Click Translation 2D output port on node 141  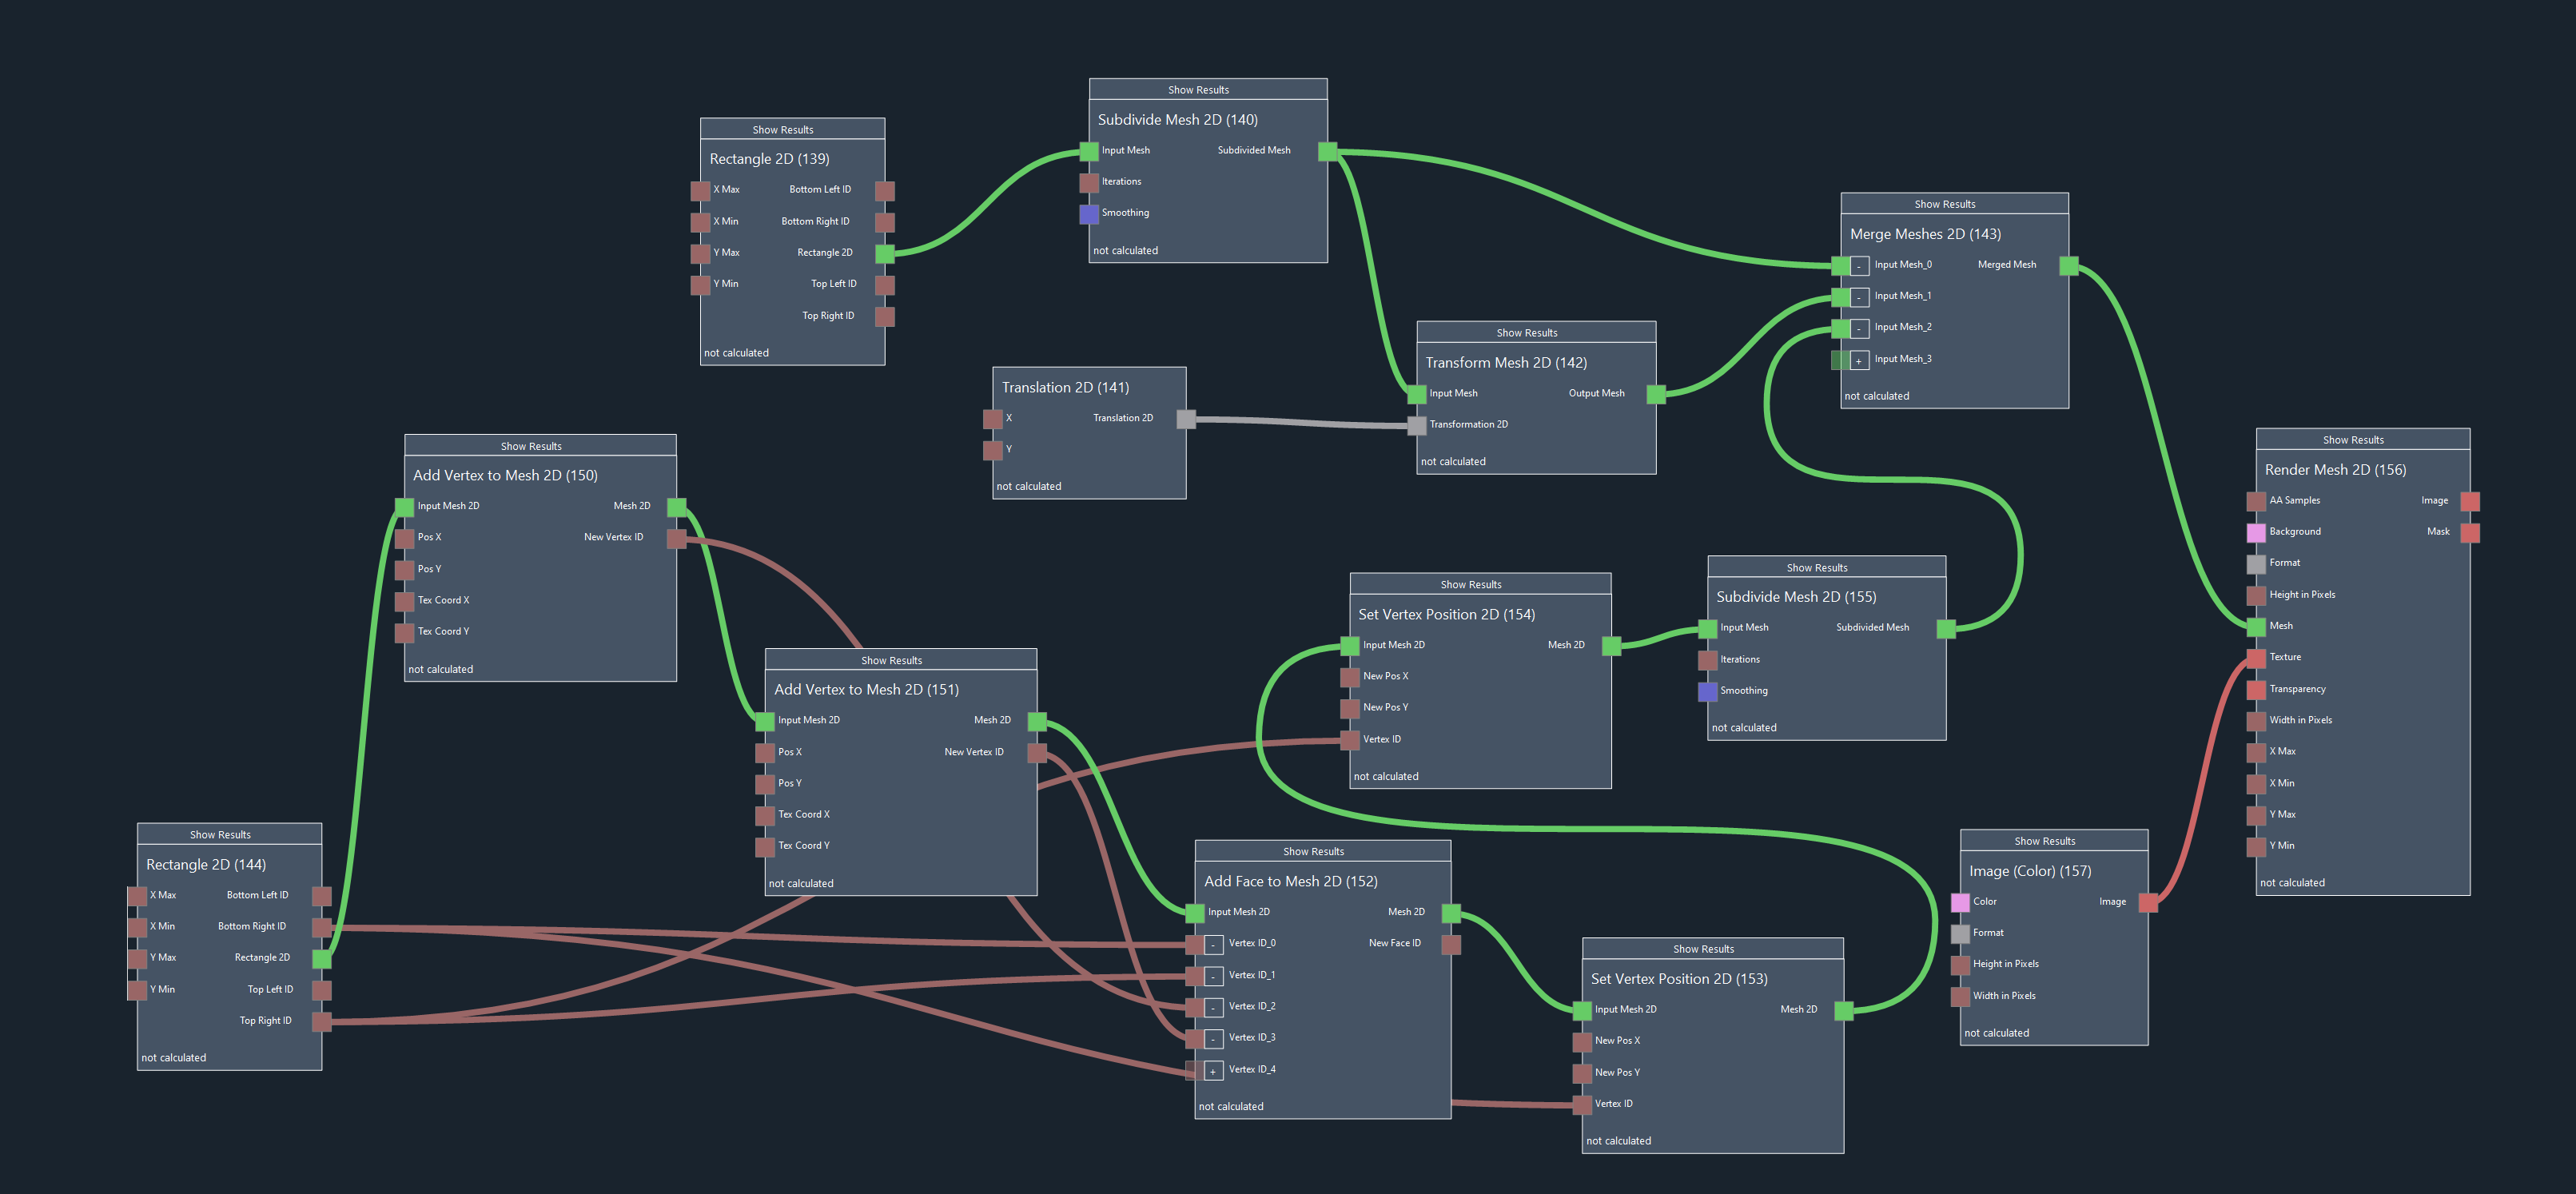[x=1186, y=419]
